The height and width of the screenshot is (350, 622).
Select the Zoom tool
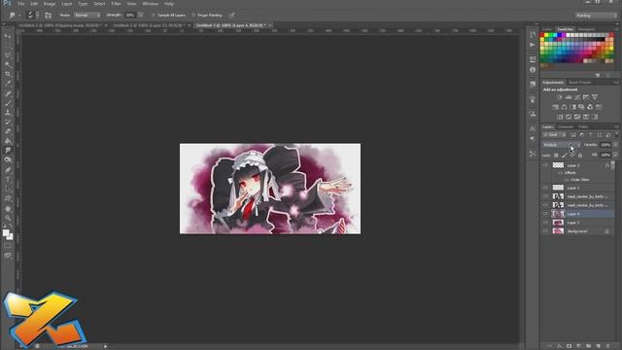8,218
